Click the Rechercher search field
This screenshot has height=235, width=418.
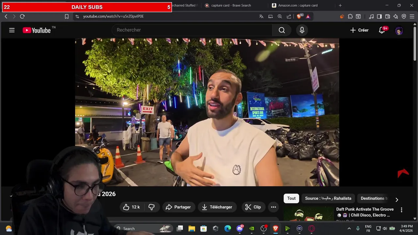point(192,30)
